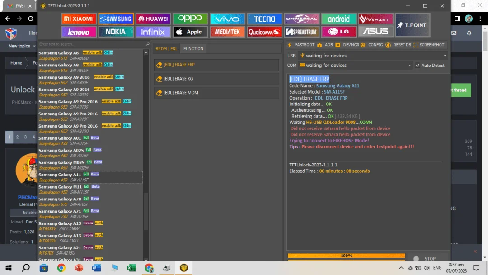This screenshot has height=275, width=488.
Task: Open Excel from the taskbar
Action: click(x=131, y=268)
